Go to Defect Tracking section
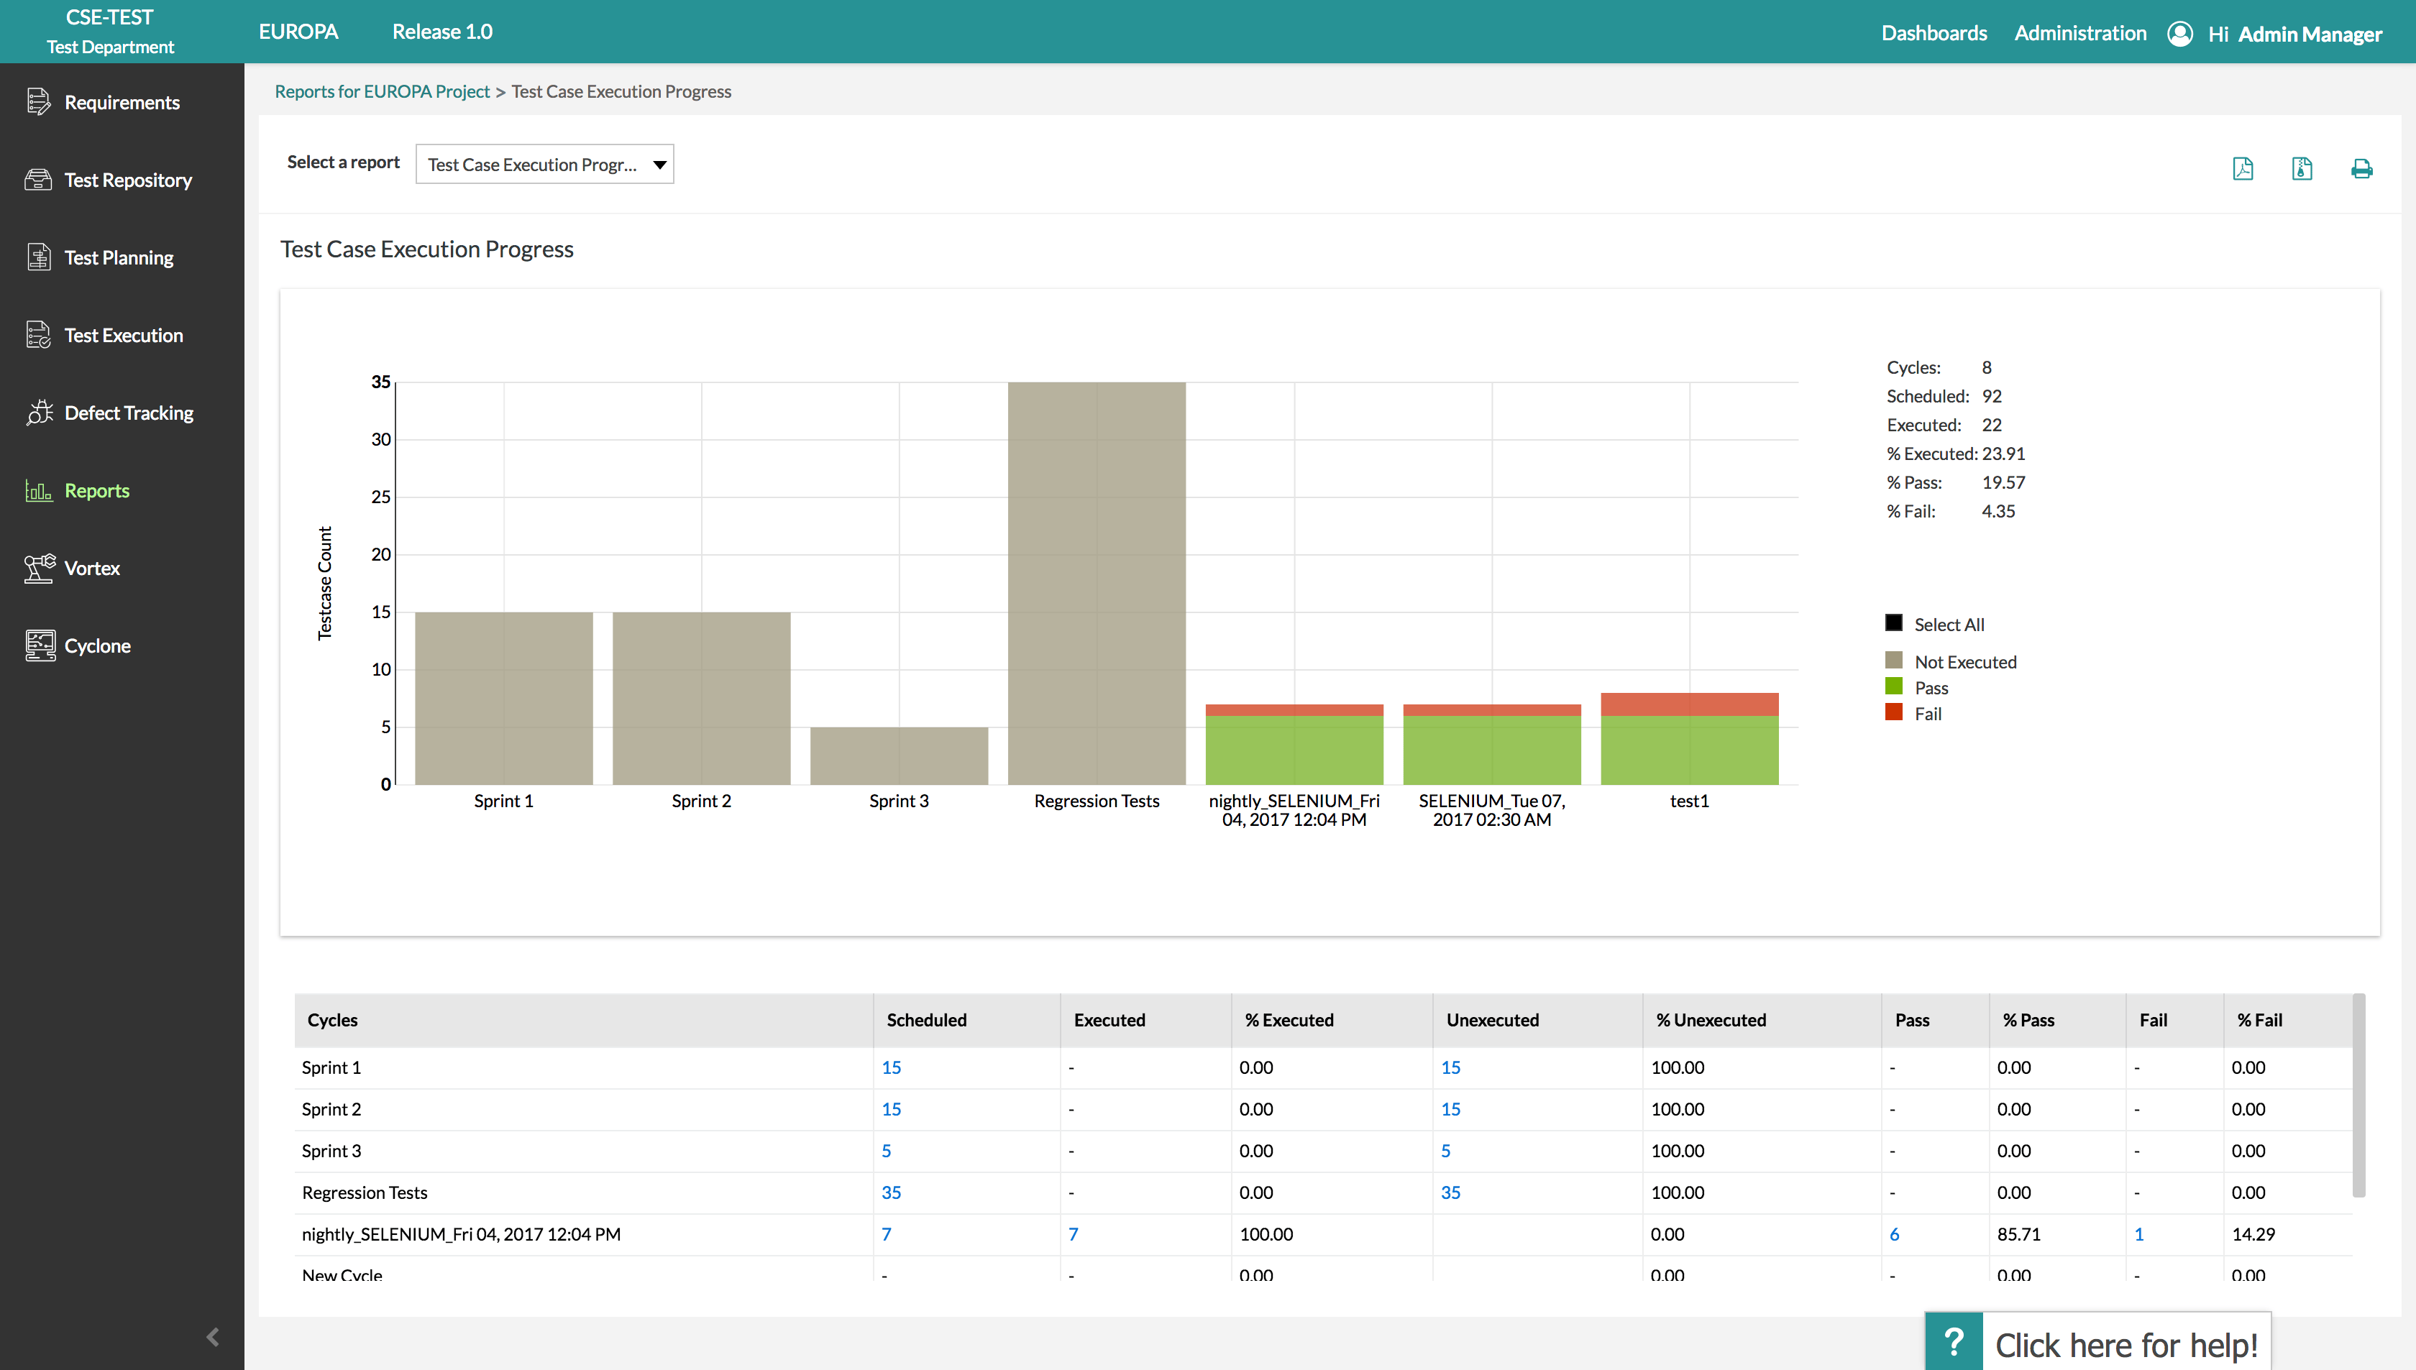Screen dimensions: 2416x1370 128,413
